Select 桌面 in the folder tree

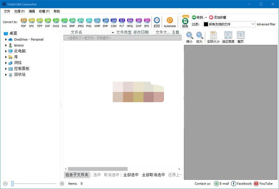tap(13, 33)
